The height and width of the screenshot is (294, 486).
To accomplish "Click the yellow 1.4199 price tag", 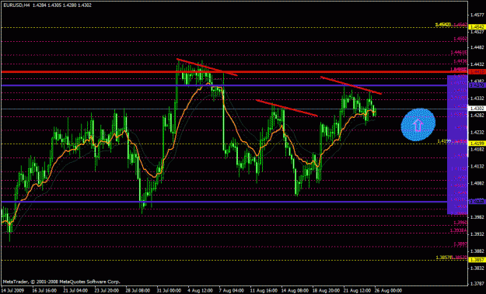I will pyautogui.click(x=477, y=144).
